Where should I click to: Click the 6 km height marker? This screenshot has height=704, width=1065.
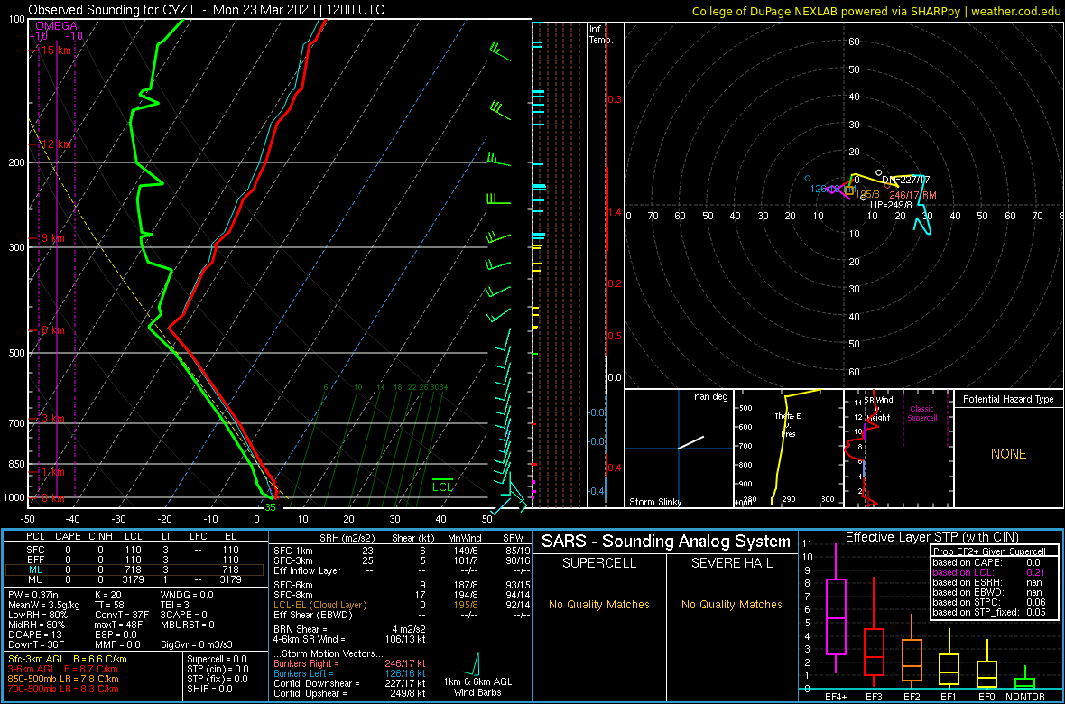click(51, 330)
